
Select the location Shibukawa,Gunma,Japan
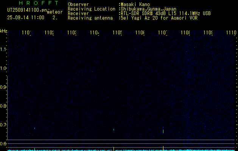click(148, 9)
